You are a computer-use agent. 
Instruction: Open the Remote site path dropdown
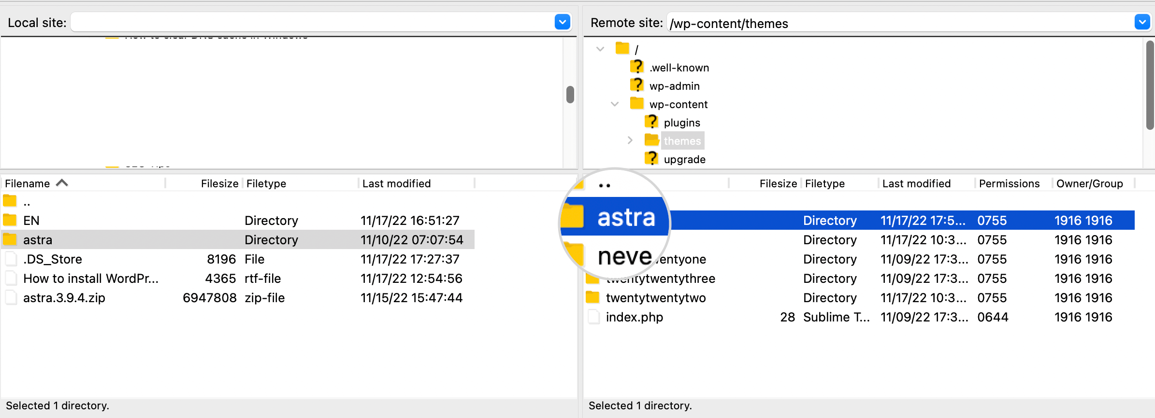click(x=1142, y=22)
